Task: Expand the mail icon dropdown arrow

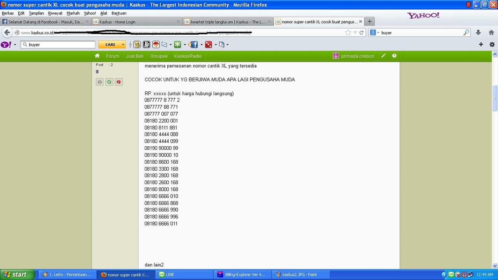Action: pyautogui.click(x=170, y=45)
